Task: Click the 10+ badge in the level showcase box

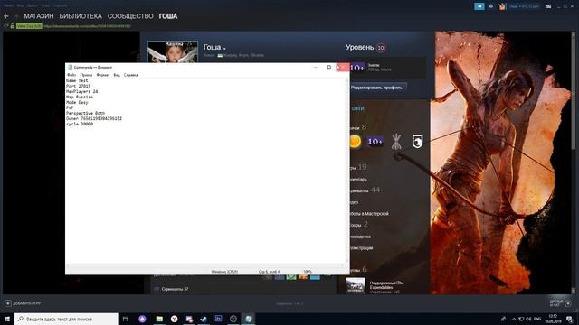Action: point(357,68)
